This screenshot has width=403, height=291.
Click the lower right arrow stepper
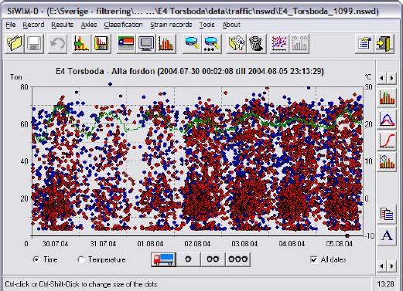[x=391, y=266]
